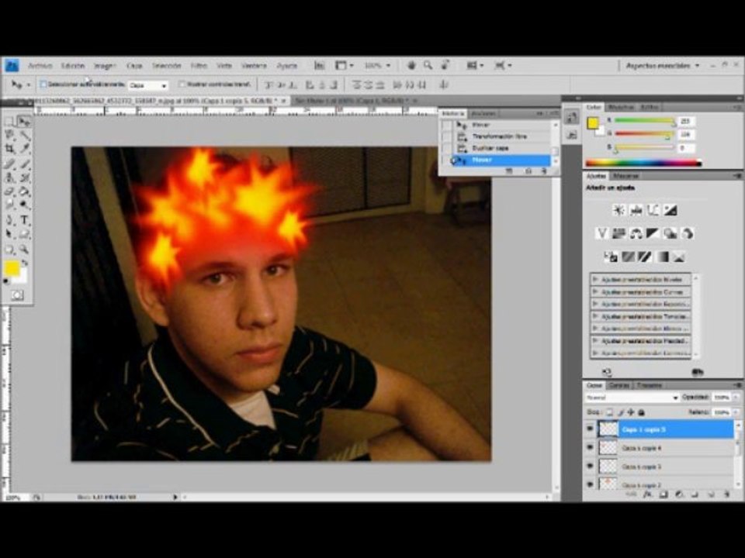This screenshot has height=558, width=745.
Task: Switch to the Canales tab
Action: (x=619, y=385)
